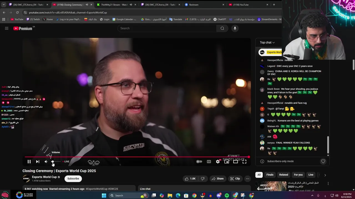Create a Clip of the video
The image size is (355, 199).
(x=235, y=179)
